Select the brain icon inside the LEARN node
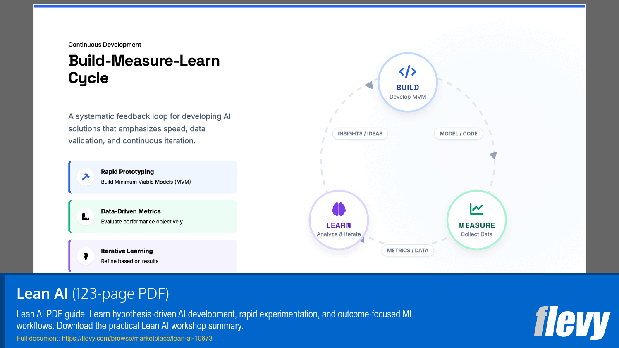Image resolution: width=619 pixels, height=348 pixels. point(338,210)
